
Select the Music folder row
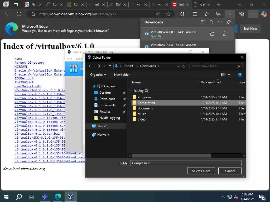(x=189, y=114)
